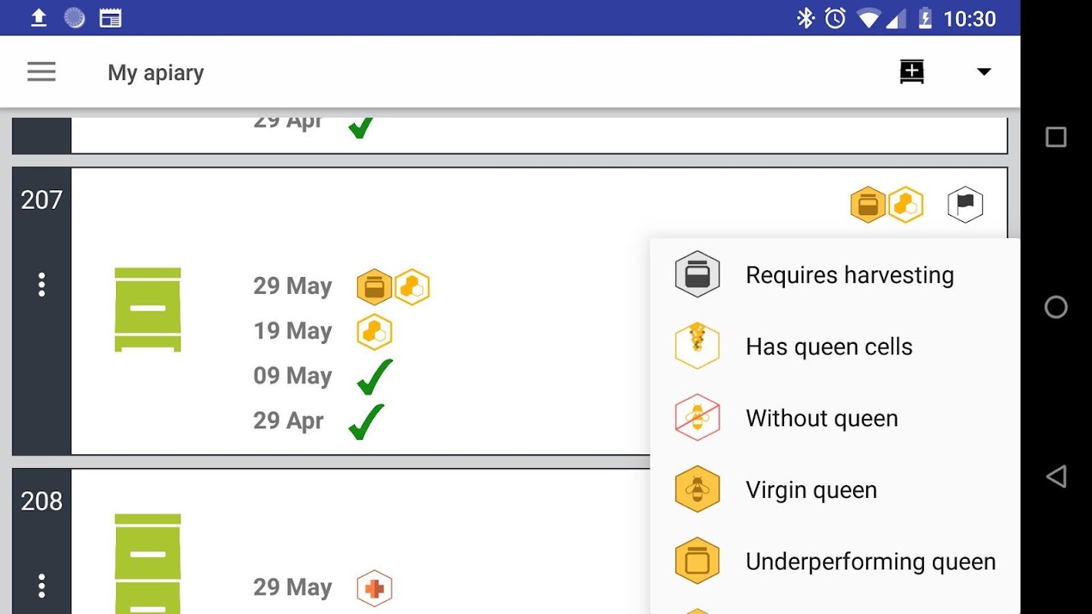Tap top-right honeycomb status icon of hive 207
The width and height of the screenshot is (1092, 614).
pyautogui.click(x=906, y=205)
